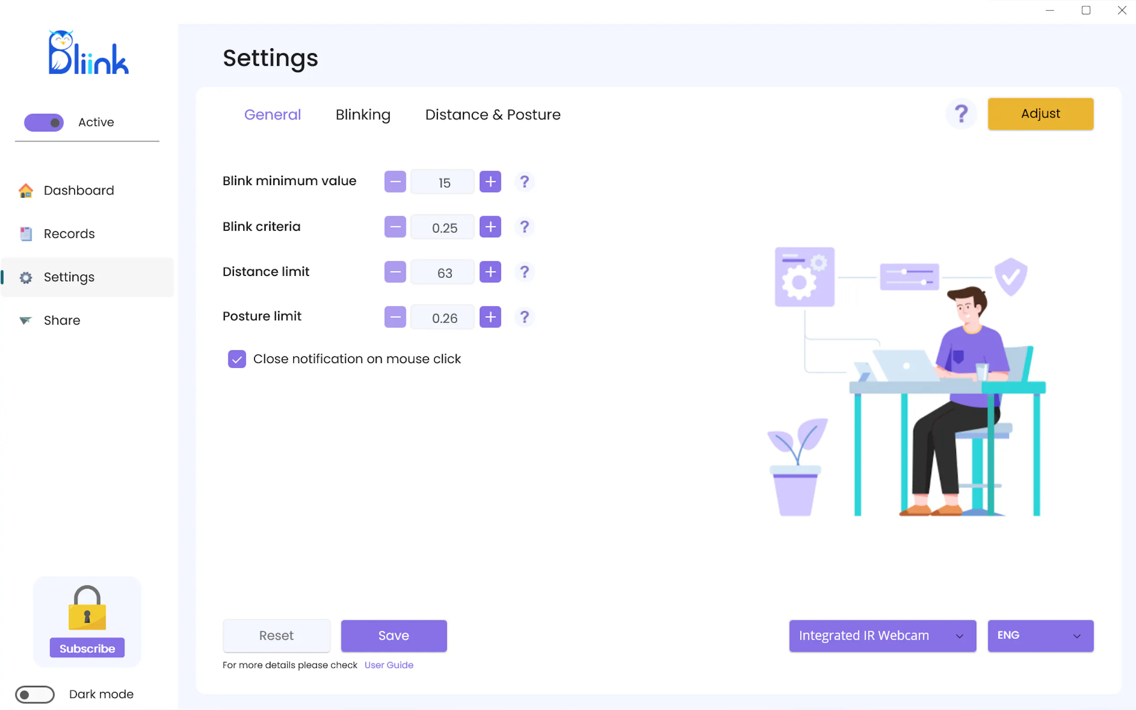Uncheck Close notification on mouse click
This screenshot has height=710, width=1136.
[237, 359]
